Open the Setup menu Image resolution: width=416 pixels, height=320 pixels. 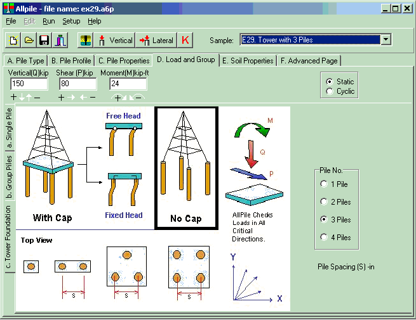pyautogui.click(x=71, y=21)
